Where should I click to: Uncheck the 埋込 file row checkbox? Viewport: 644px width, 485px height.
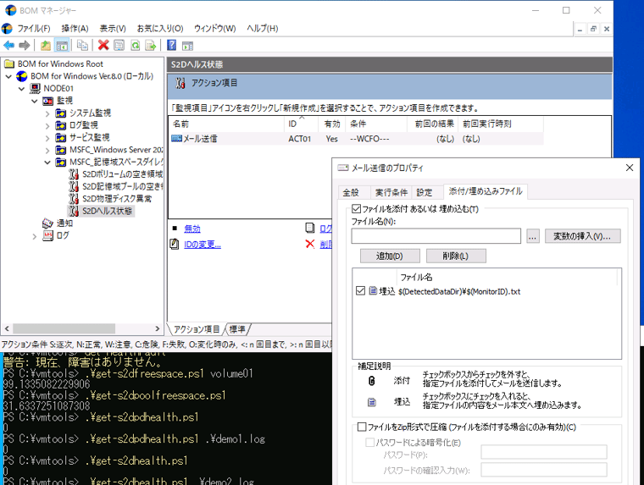(x=361, y=291)
